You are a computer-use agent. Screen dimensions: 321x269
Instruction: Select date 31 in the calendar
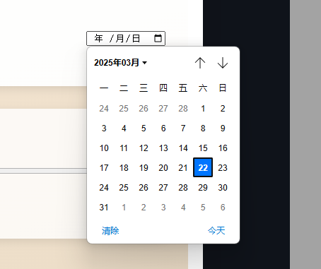[104, 208]
